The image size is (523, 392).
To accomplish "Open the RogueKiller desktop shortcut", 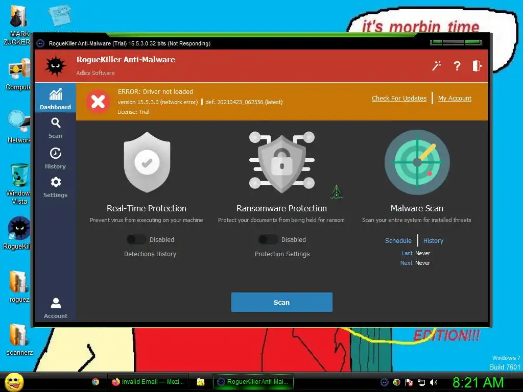I will 18,233.
